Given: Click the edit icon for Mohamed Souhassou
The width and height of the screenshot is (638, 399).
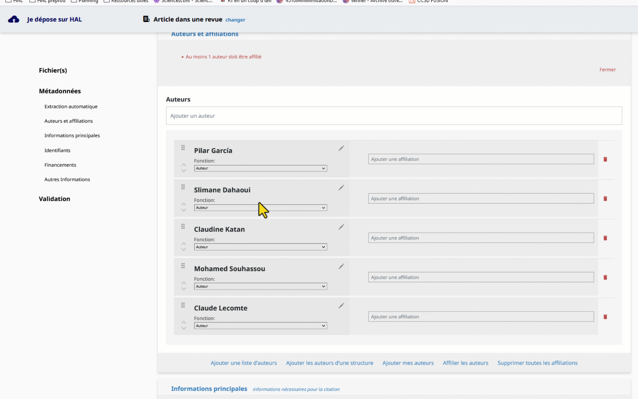Looking at the screenshot, I should pyautogui.click(x=341, y=266).
